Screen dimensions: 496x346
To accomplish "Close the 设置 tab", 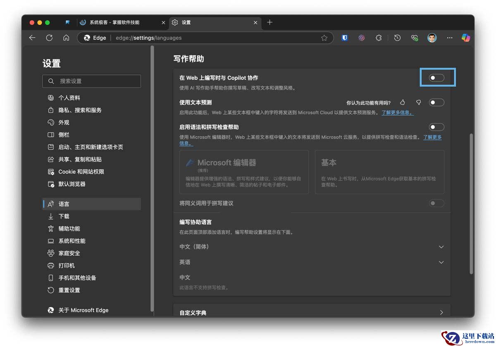I will pyautogui.click(x=255, y=22).
